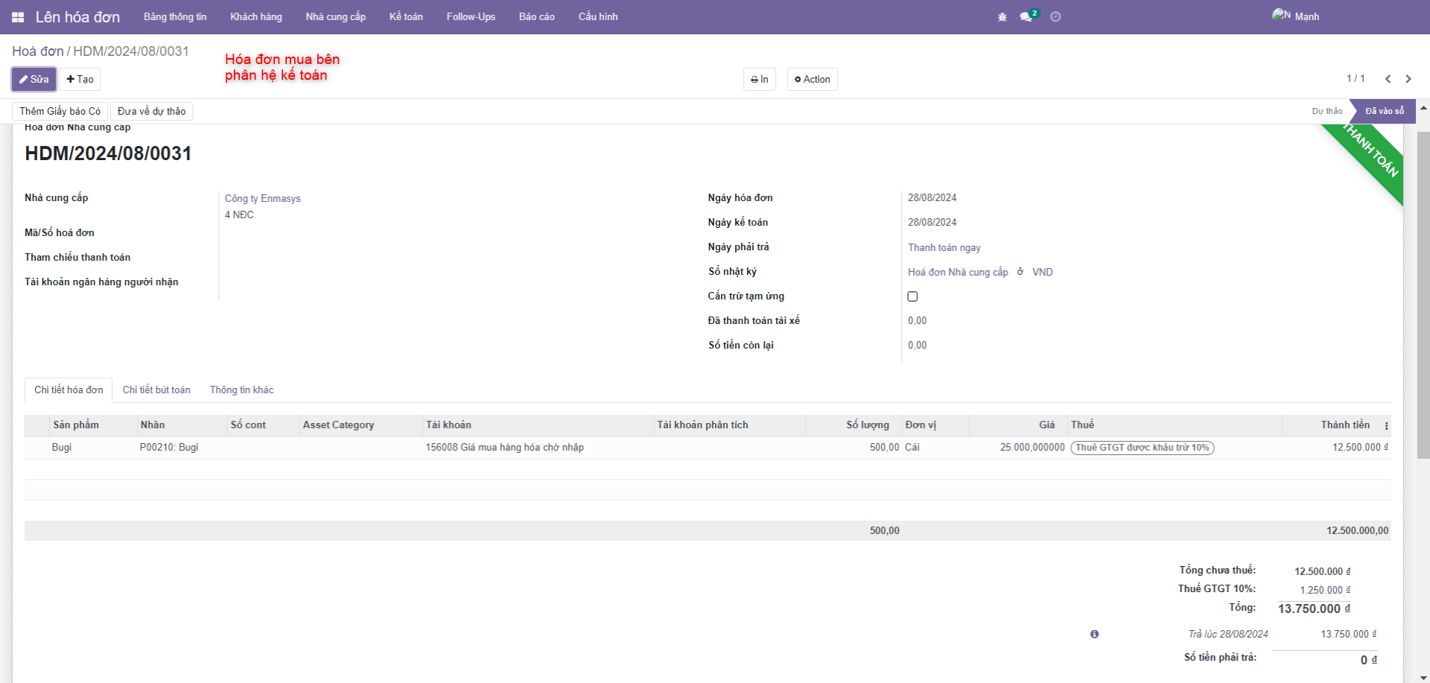Image resolution: width=1430 pixels, height=683 pixels.
Task: Click the Sửa edit button
Action: 34,80
